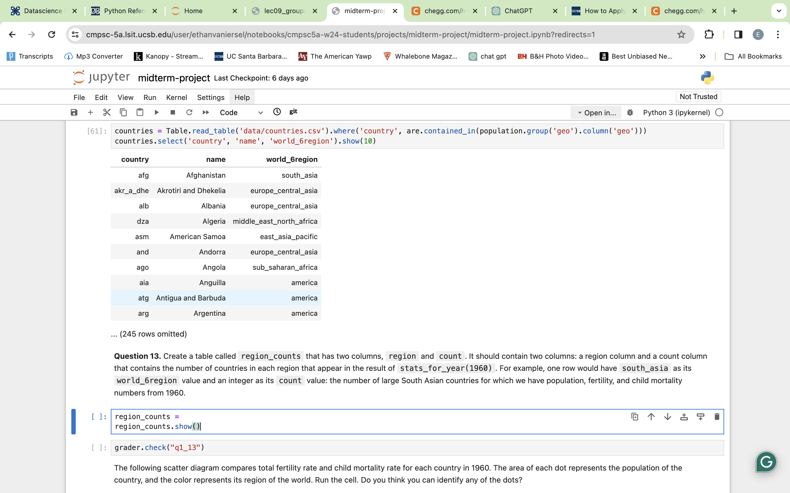
Task: Run the selected cell
Action: (x=157, y=112)
